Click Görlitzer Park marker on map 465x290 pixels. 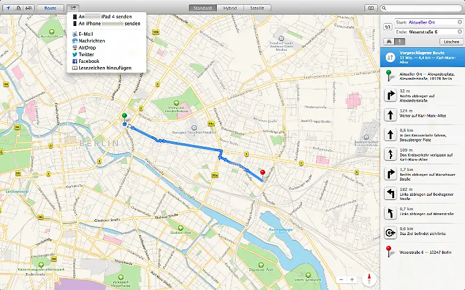[x=180, y=228]
